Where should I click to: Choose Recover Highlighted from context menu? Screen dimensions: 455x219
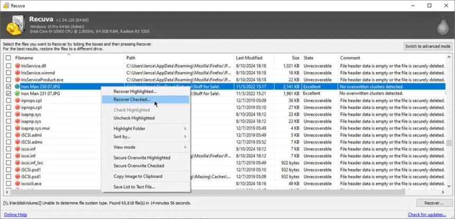tap(145, 91)
